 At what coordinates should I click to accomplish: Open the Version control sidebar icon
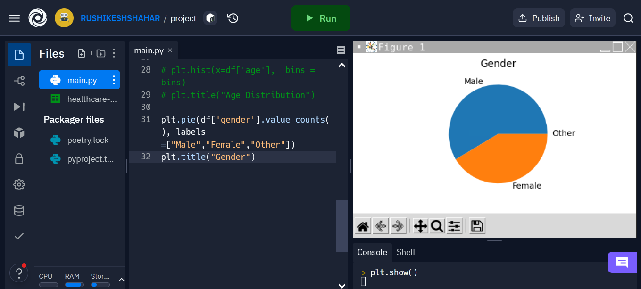pos(19,81)
